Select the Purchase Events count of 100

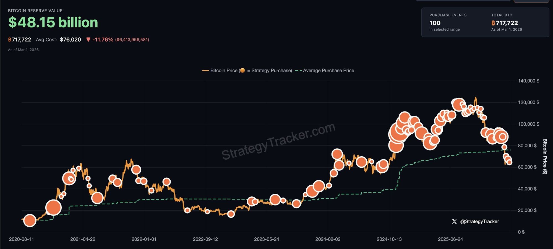click(x=435, y=23)
